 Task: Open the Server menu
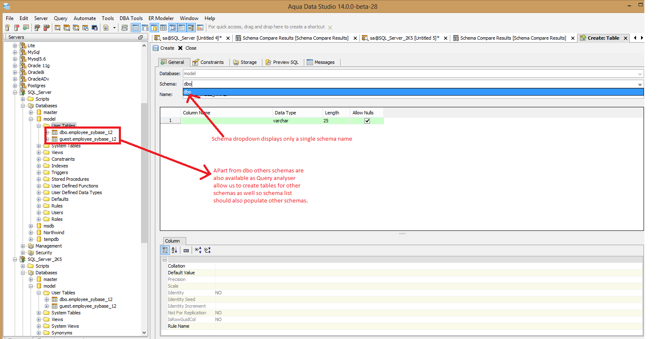[41, 18]
